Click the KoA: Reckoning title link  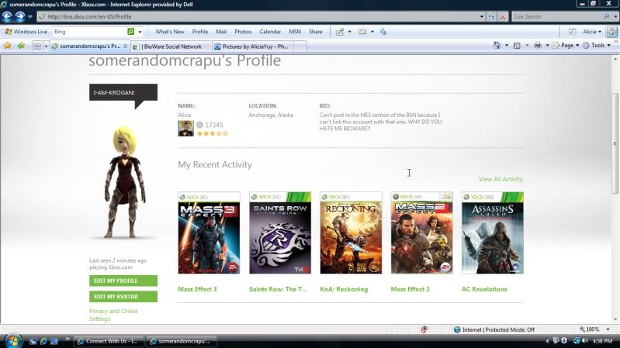click(x=344, y=289)
